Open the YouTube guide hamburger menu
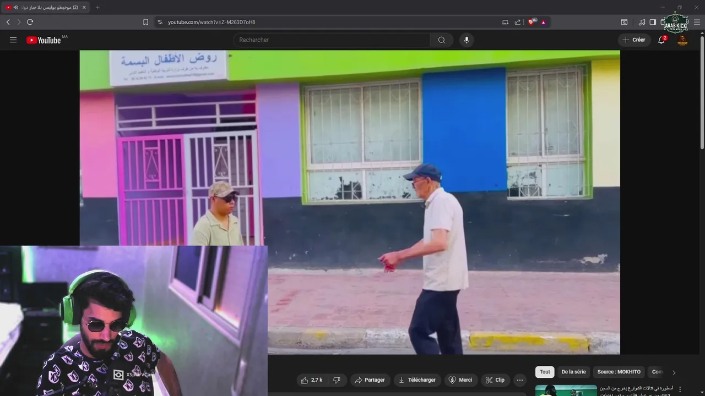 (13, 40)
